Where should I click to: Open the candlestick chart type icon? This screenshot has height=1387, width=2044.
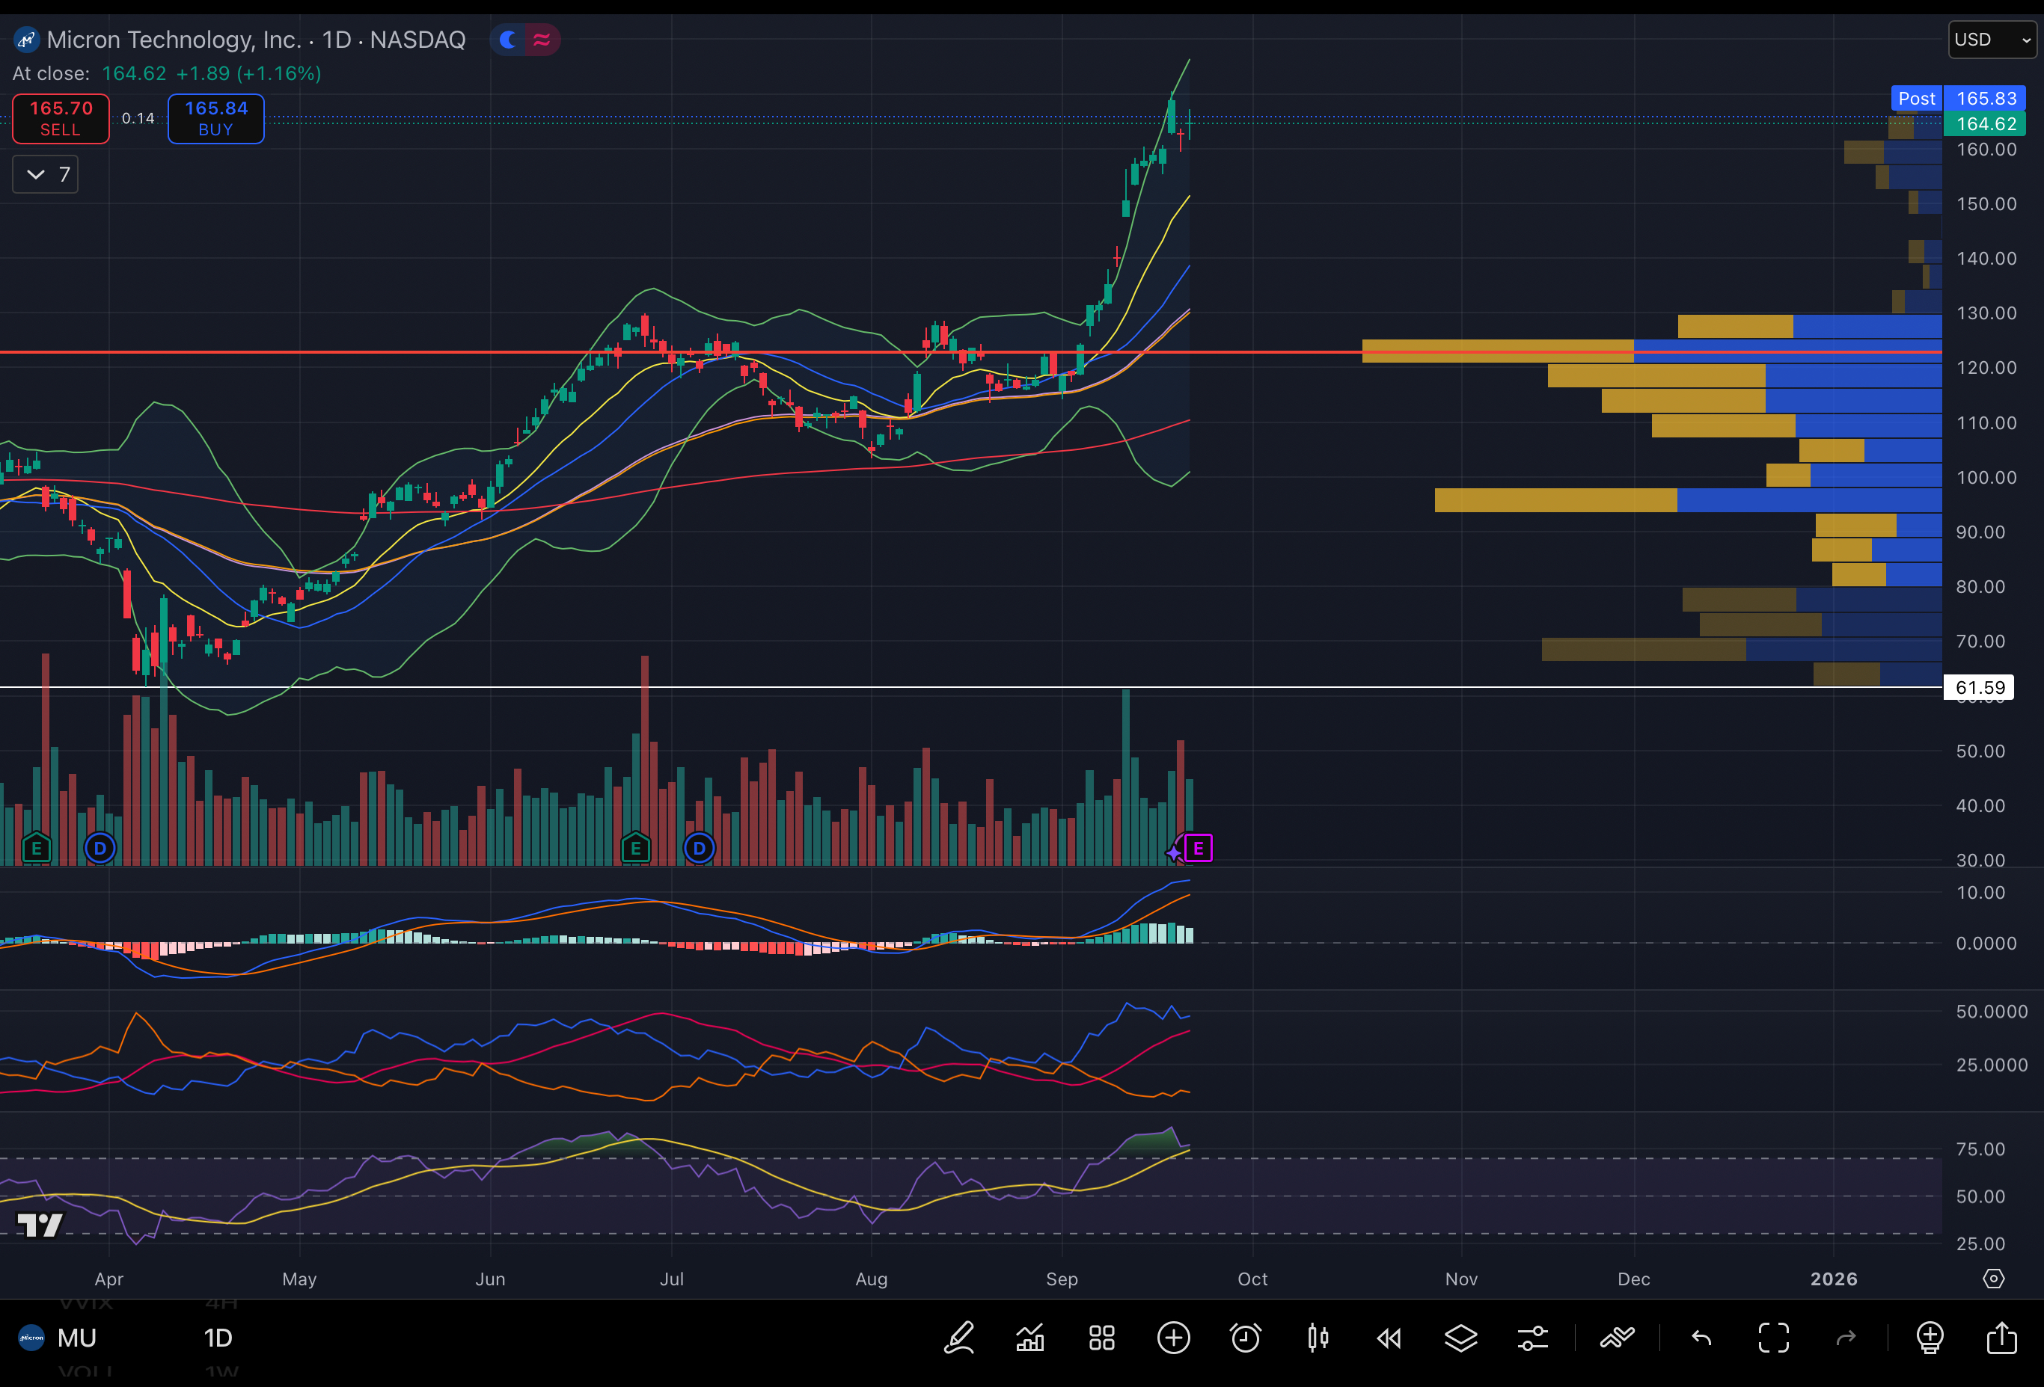click(1318, 1338)
